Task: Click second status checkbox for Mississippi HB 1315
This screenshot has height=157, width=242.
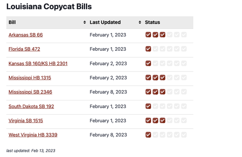Action: tap(155, 78)
